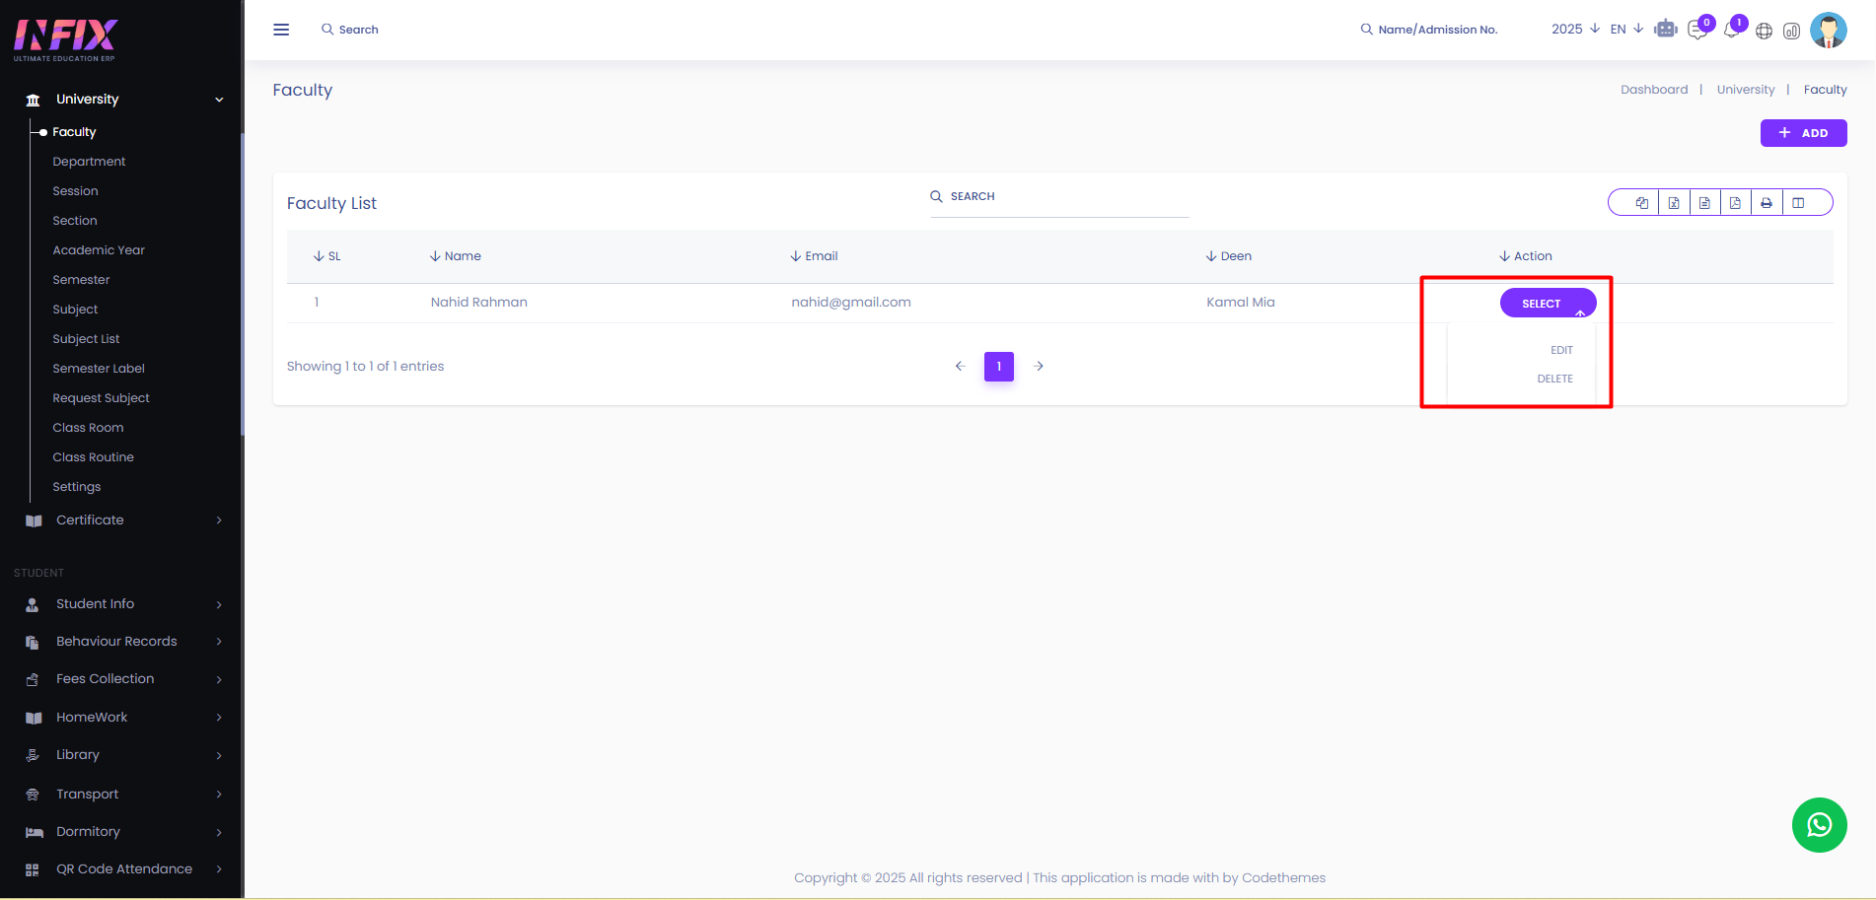Open Request Subject in sidebar
The image size is (1876, 900).
coord(101,398)
